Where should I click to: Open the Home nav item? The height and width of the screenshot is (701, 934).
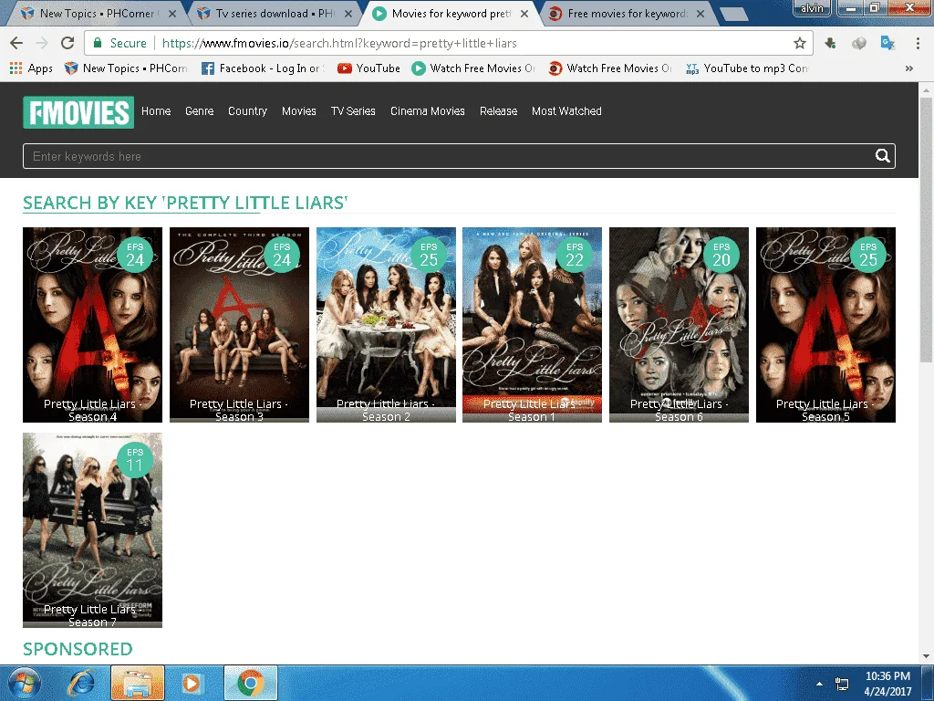156,110
